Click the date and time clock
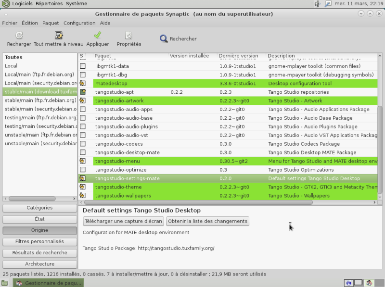This screenshot has height=287, width=385. click(x=358, y=4)
